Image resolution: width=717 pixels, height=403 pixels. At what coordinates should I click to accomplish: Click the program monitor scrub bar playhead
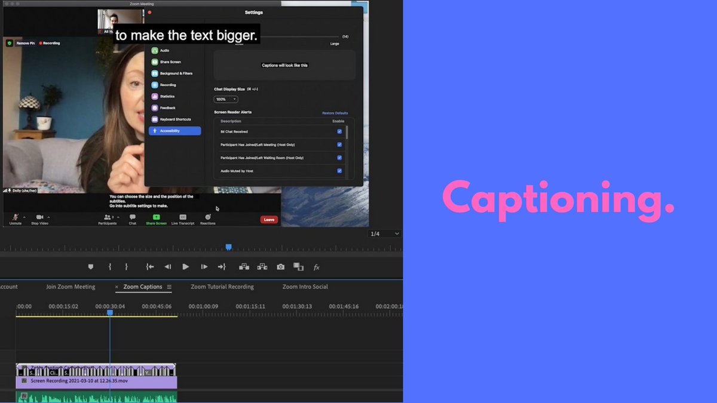coord(228,247)
